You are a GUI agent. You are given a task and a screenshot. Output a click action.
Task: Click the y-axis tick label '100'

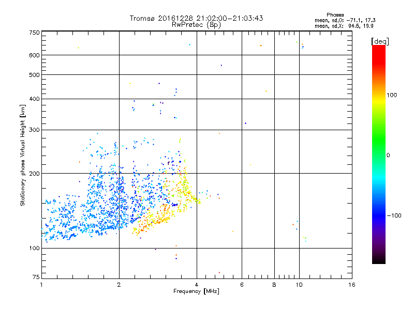(x=34, y=248)
